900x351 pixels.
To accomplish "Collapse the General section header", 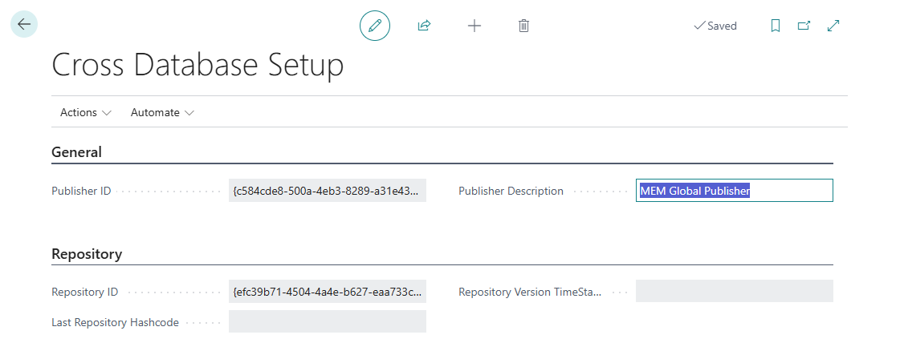I will [77, 152].
